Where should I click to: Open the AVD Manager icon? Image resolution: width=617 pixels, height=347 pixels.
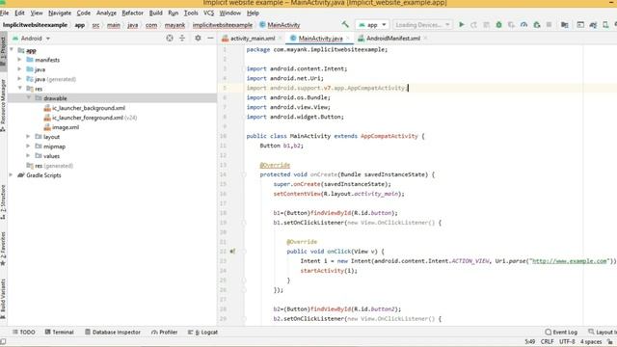point(580,25)
